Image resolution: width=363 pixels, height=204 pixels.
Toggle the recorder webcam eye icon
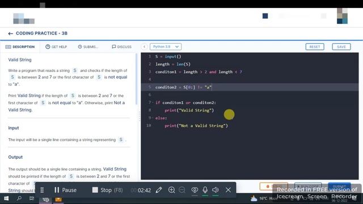coord(195,190)
